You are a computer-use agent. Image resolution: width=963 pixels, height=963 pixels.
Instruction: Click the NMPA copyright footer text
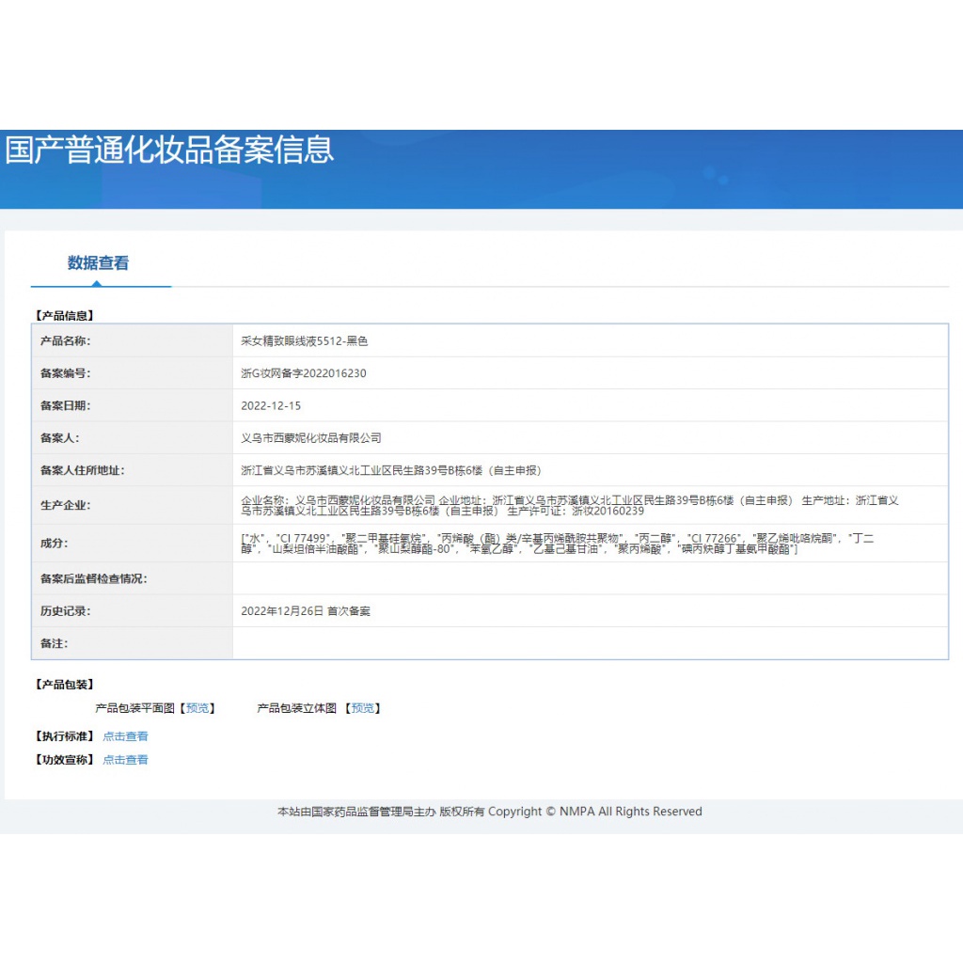[x=489, y=812]
